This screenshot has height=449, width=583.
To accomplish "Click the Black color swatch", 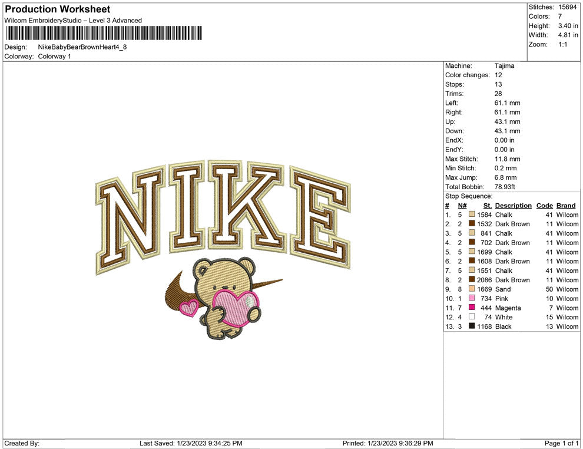I will click(x=472, y=326).
